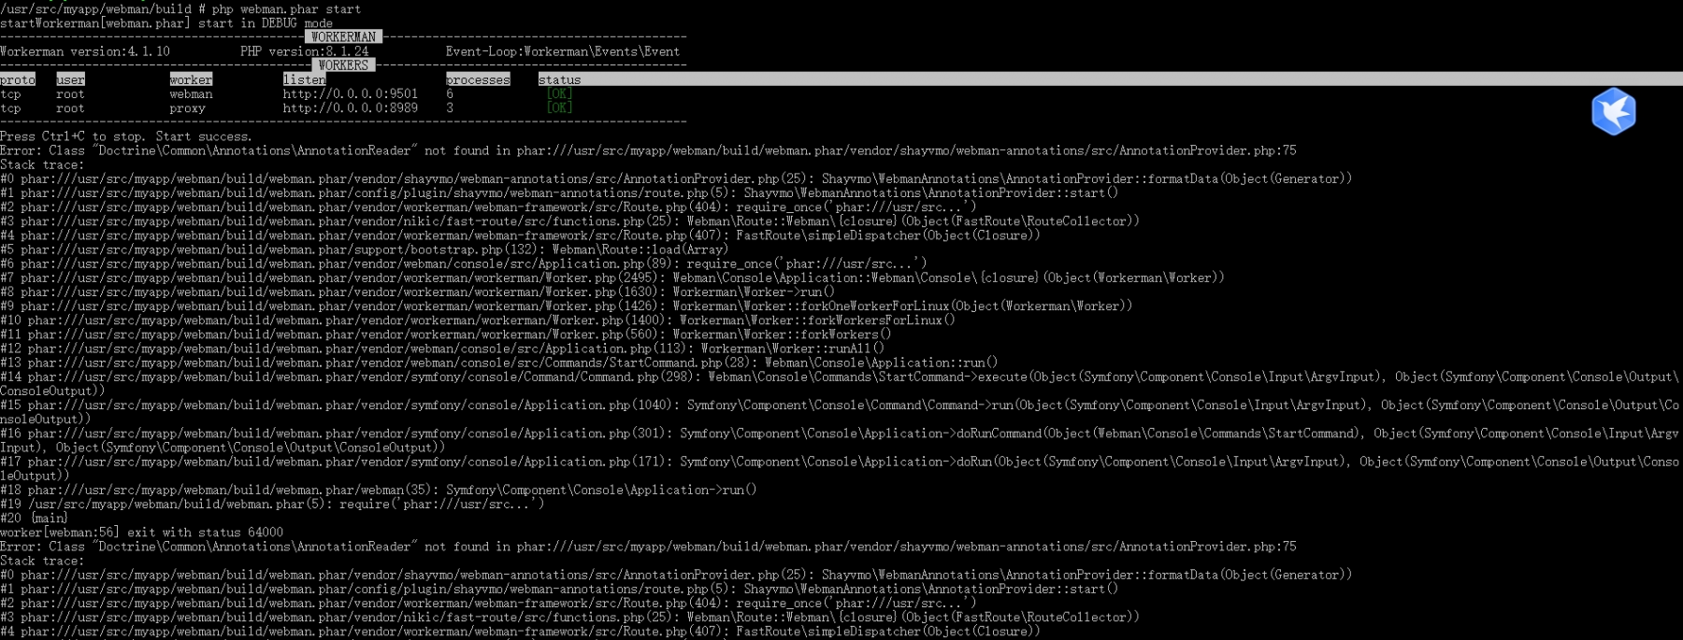
Task: Click the 'listen' column header
Action: click(x=304, y=80)
